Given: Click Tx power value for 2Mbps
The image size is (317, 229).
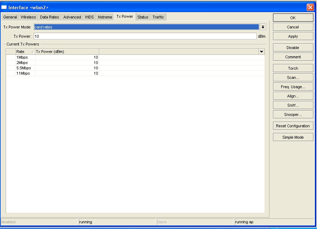Looking at the screenshot, I should [96, 63].
